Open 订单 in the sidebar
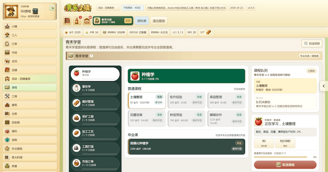The height and width of the screenshot is (172, 328). 30,44
